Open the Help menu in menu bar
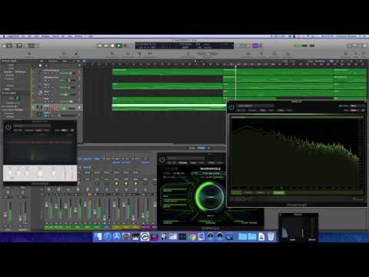The height and width of the screenshot is (277, 369). point(90,36)
